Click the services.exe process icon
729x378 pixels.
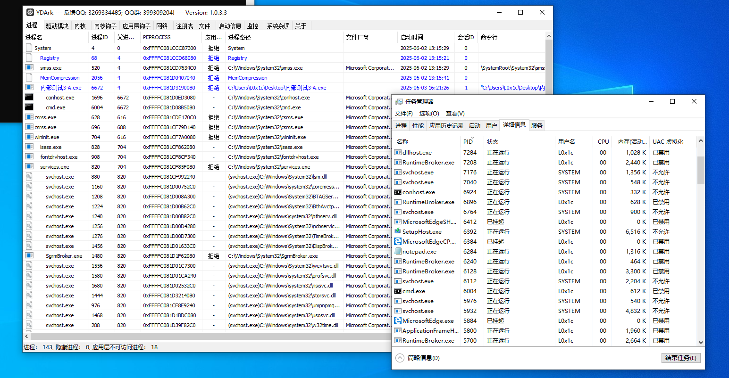tap(29, 167)
